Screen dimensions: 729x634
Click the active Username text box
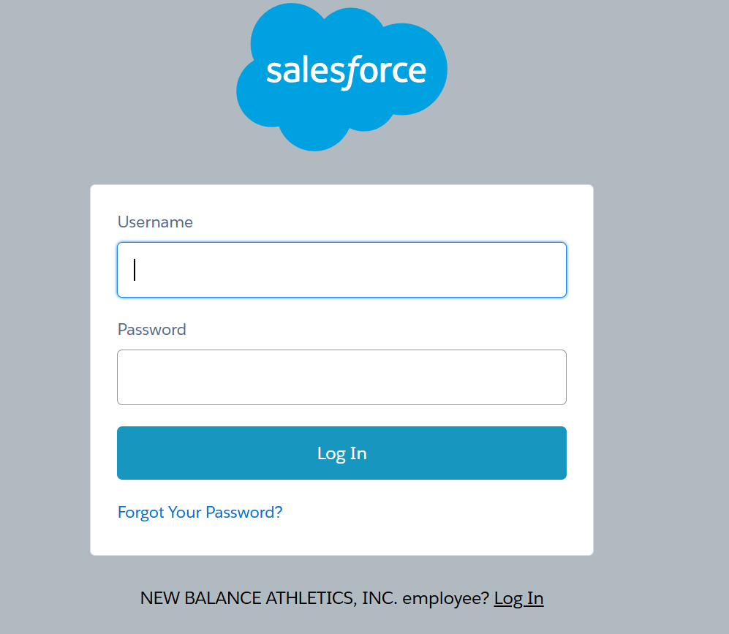341,269
